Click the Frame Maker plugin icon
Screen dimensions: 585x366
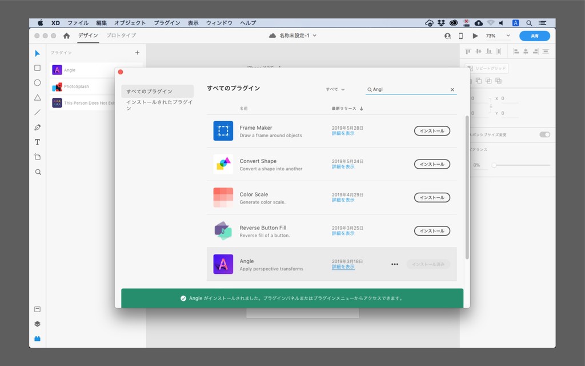point(223,131)
